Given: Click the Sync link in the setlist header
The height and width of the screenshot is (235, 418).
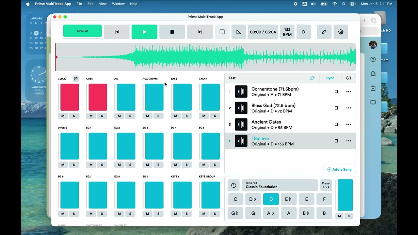Looking at the screenshot, I should coord(330,78).
